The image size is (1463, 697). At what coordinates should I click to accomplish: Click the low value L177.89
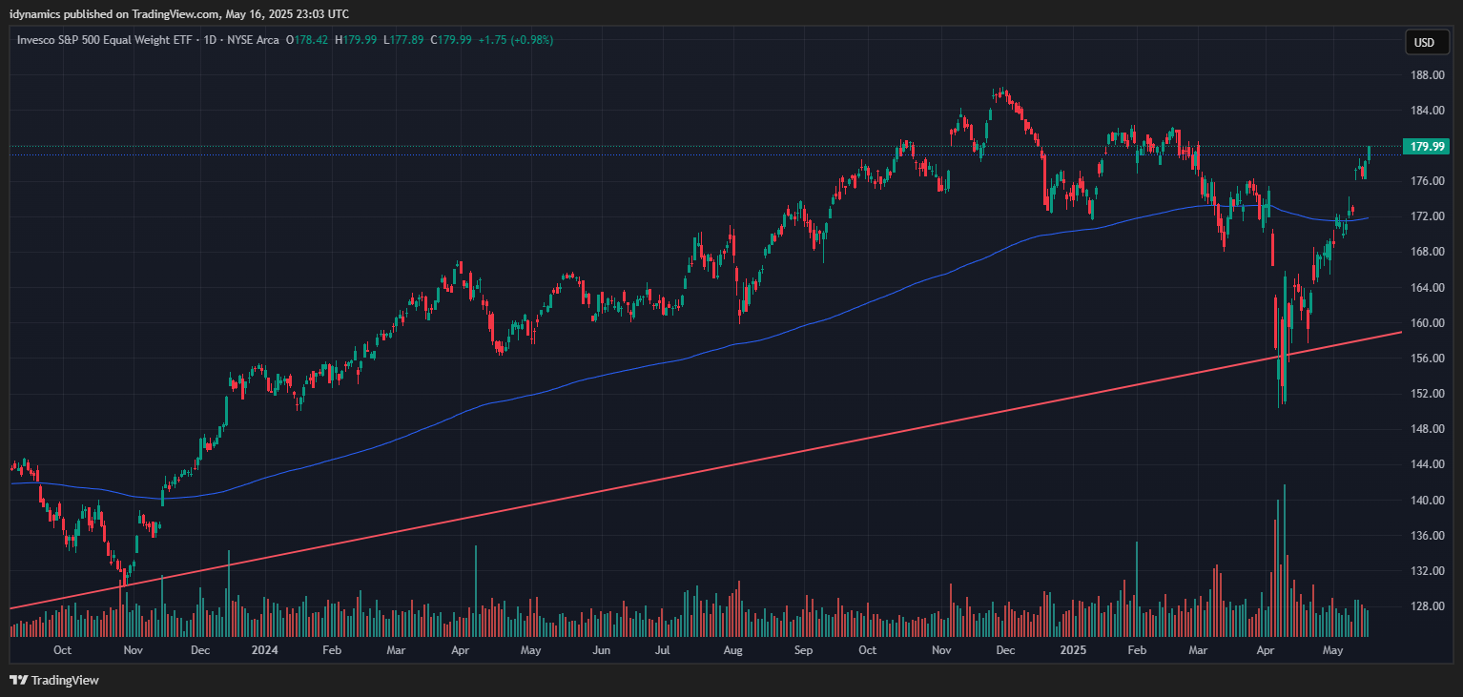(403, 40)
